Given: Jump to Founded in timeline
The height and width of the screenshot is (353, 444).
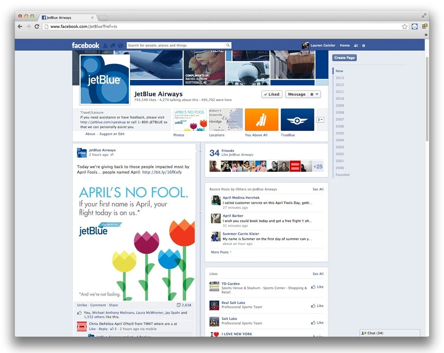Looking at the screenshot, I should click(x=342, y=175).
